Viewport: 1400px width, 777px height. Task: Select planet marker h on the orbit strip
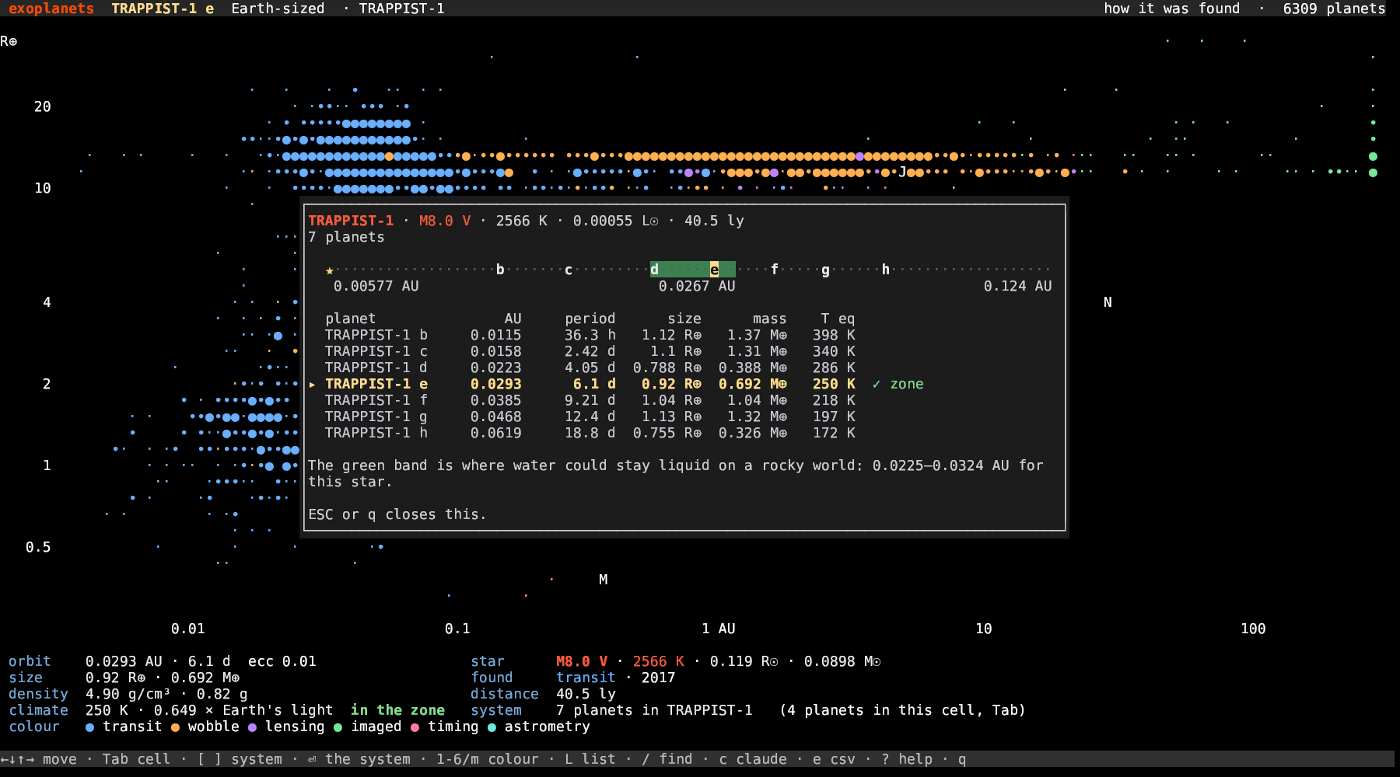coord(885,270)
